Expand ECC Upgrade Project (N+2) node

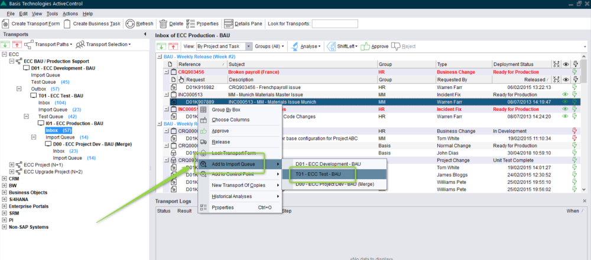point(11,172)
